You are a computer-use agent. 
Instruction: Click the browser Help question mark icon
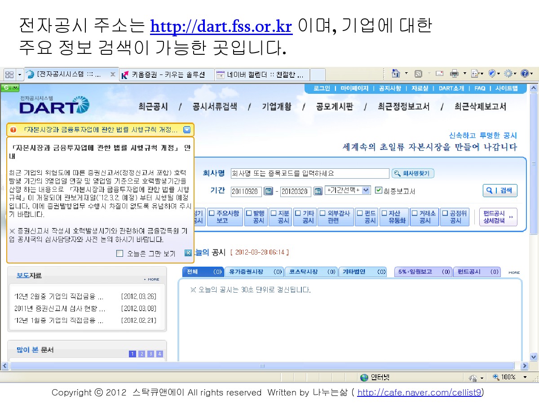524,74
